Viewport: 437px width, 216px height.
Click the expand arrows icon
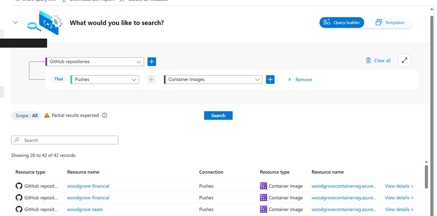(x=404, y=60)
